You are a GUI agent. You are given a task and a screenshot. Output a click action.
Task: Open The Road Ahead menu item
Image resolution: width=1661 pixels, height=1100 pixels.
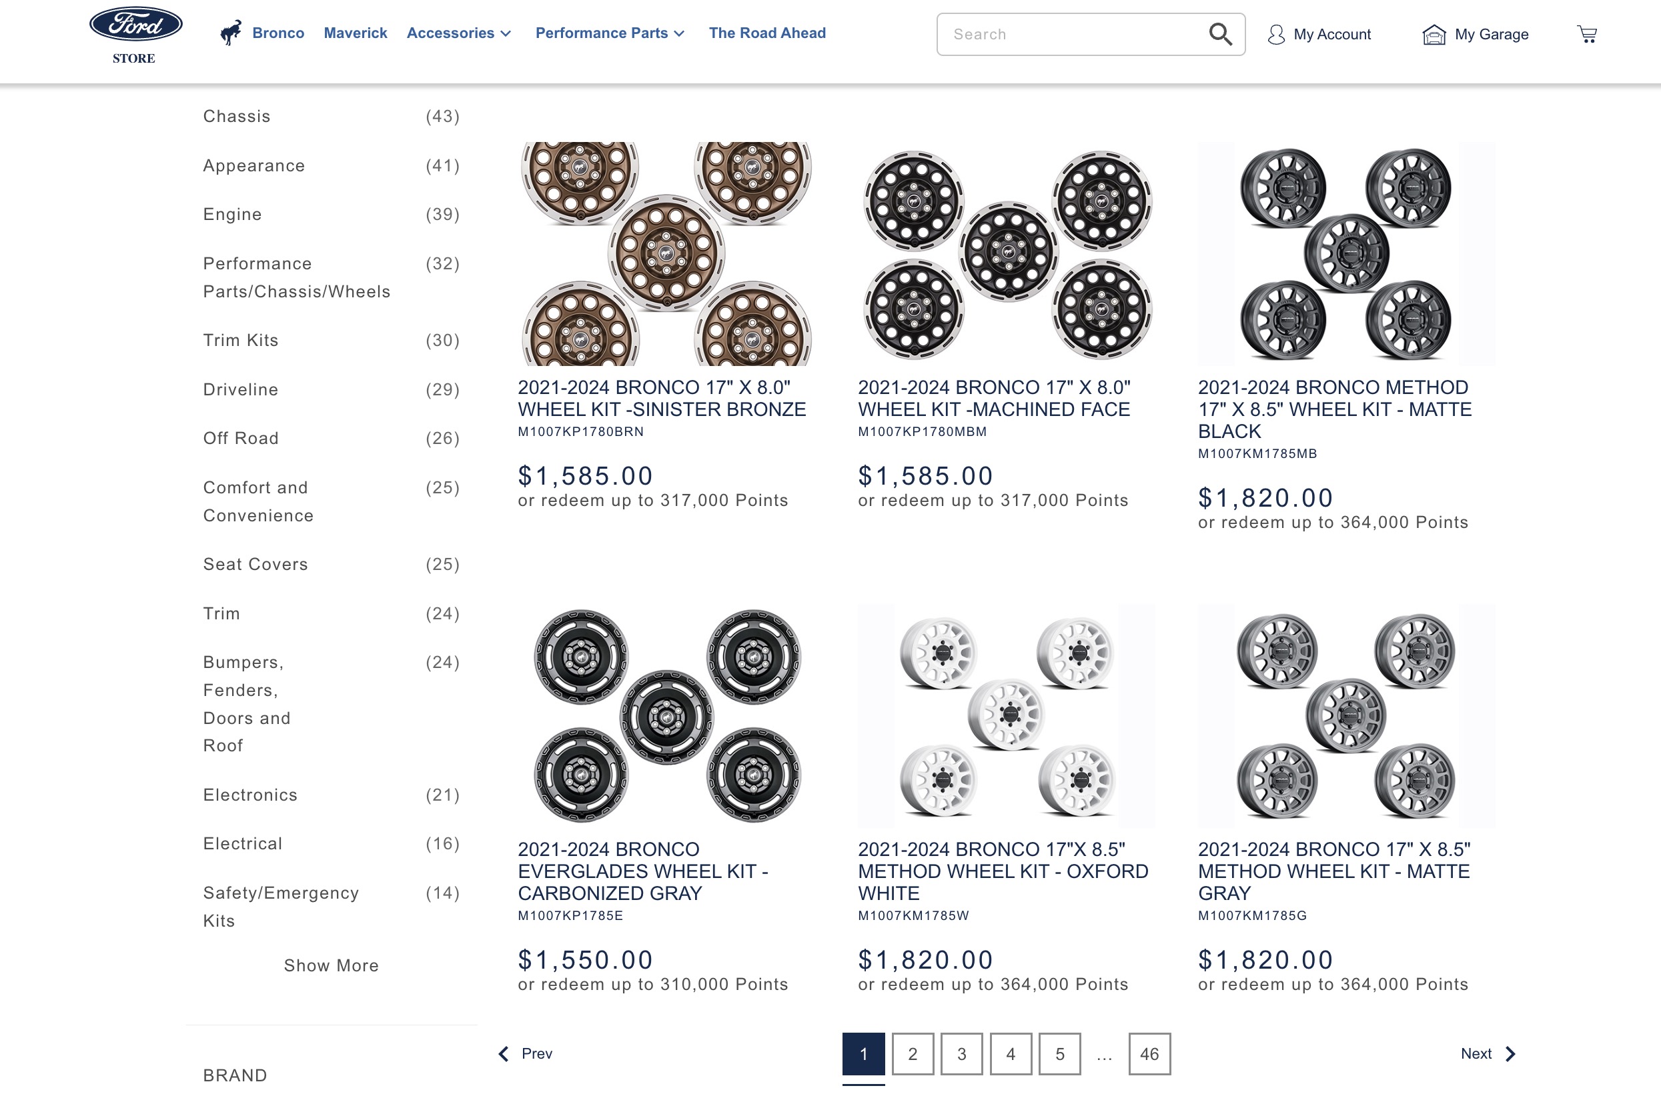pos(767,32)
